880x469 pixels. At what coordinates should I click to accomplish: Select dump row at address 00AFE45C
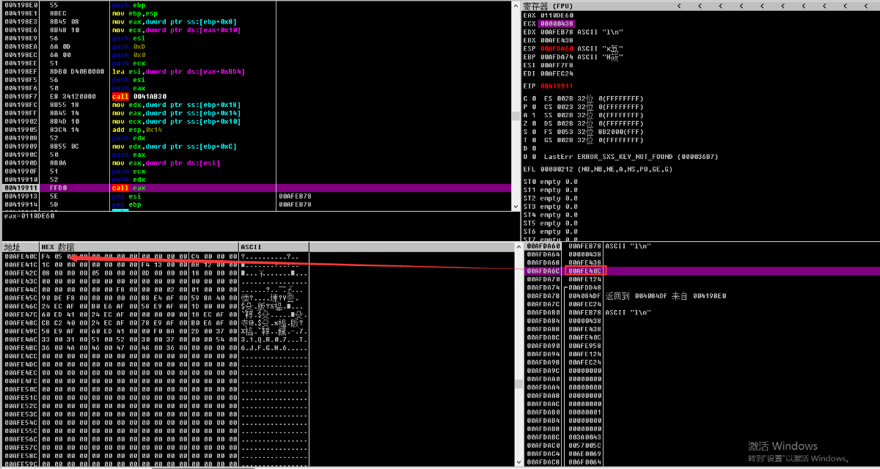tap(257, 298)
